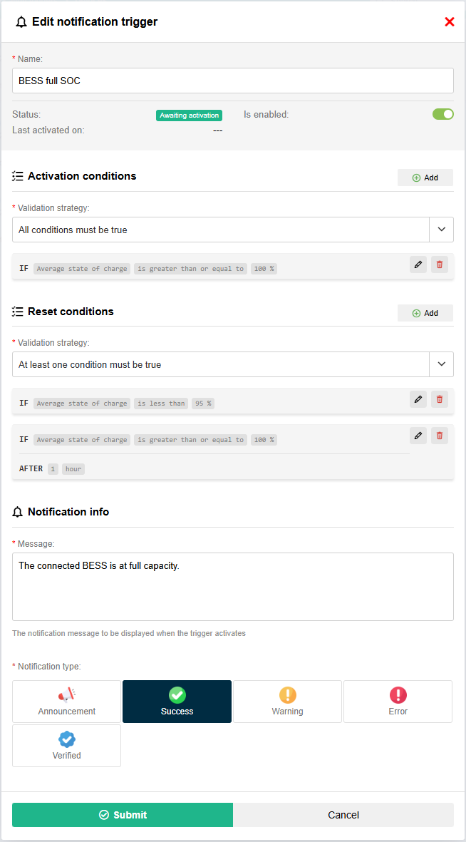The image size is (466, 842).
Task: Select the Announcement megaphone notification type
Action: click(67, 702)
